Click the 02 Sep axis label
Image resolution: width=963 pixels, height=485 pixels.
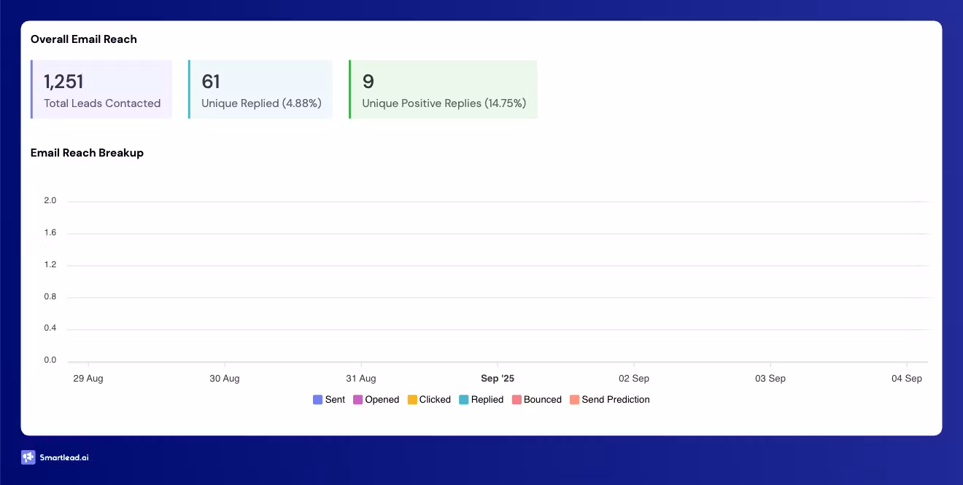click(x=634, y=379)
